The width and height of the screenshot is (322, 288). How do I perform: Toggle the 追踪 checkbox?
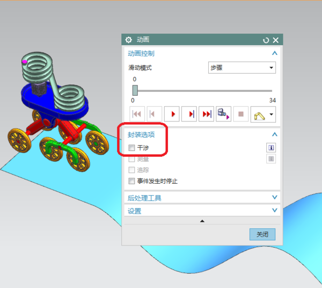[131, 170]
